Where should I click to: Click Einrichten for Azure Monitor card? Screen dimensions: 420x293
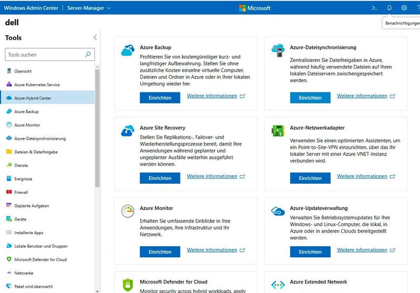(160, 252)
